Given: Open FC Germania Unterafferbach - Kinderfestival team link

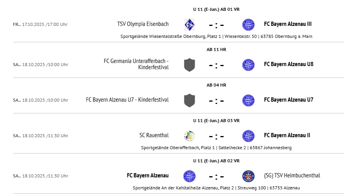Looking at the screenshot, I should point(136,64).
